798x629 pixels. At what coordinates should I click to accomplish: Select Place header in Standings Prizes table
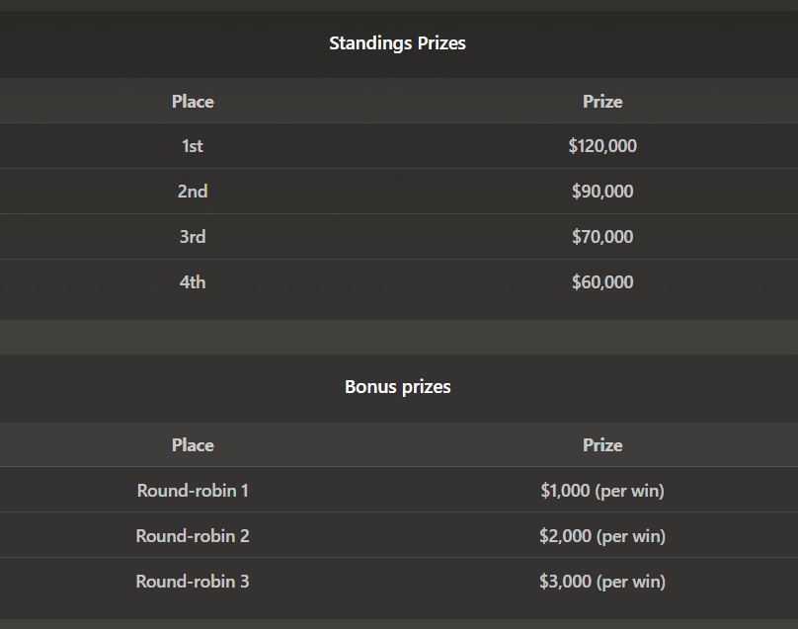(x=193, y=102)
